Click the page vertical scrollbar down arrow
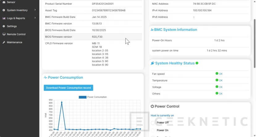The image size is (256, 137). pyautogui.click(x=254, y=135)
